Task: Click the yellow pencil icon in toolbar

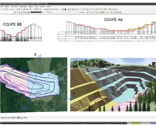Action: coord(59,9)
